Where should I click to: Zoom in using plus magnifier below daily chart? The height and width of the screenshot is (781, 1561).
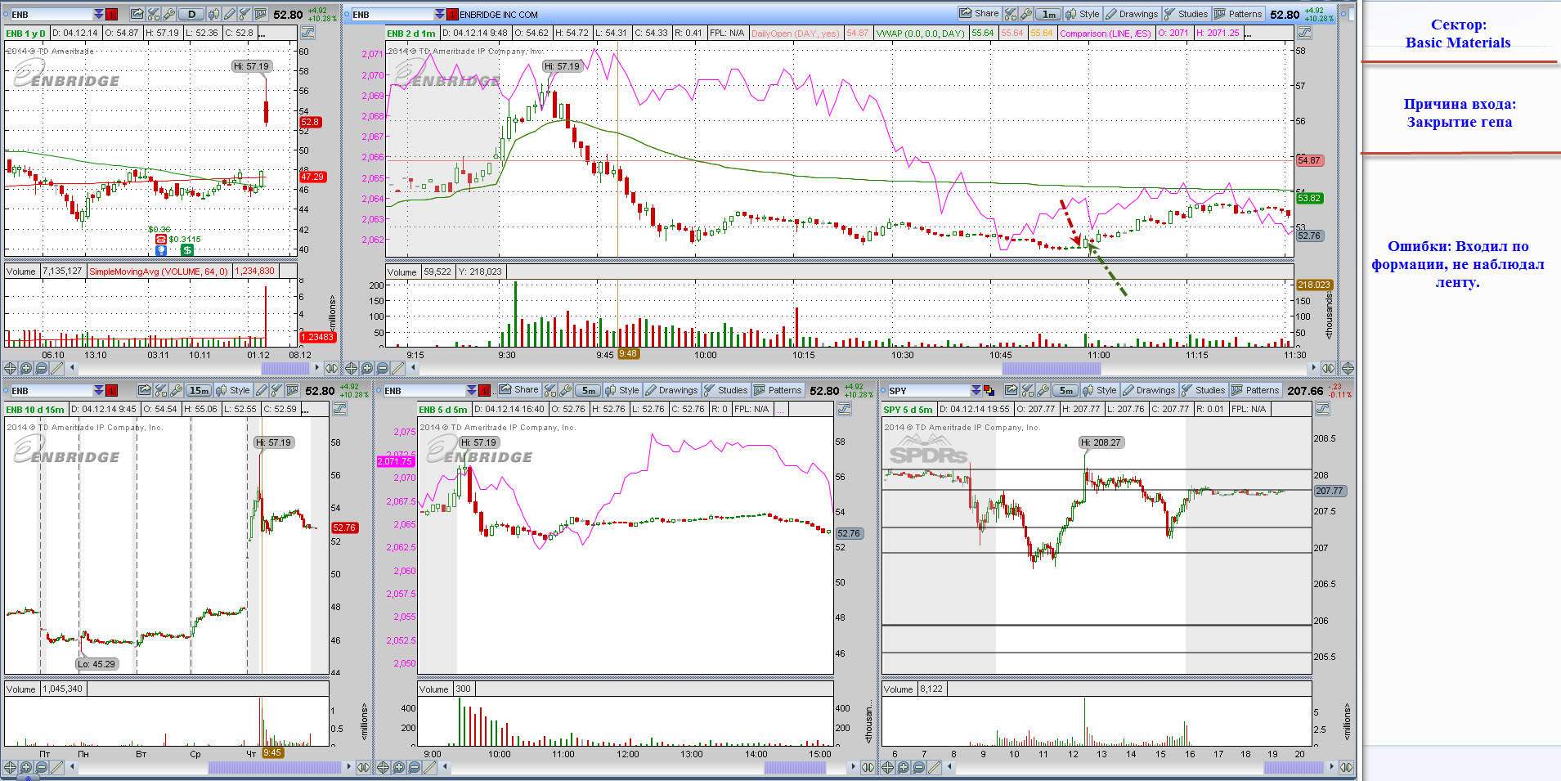pyautogui.click(x=25, y=369)
